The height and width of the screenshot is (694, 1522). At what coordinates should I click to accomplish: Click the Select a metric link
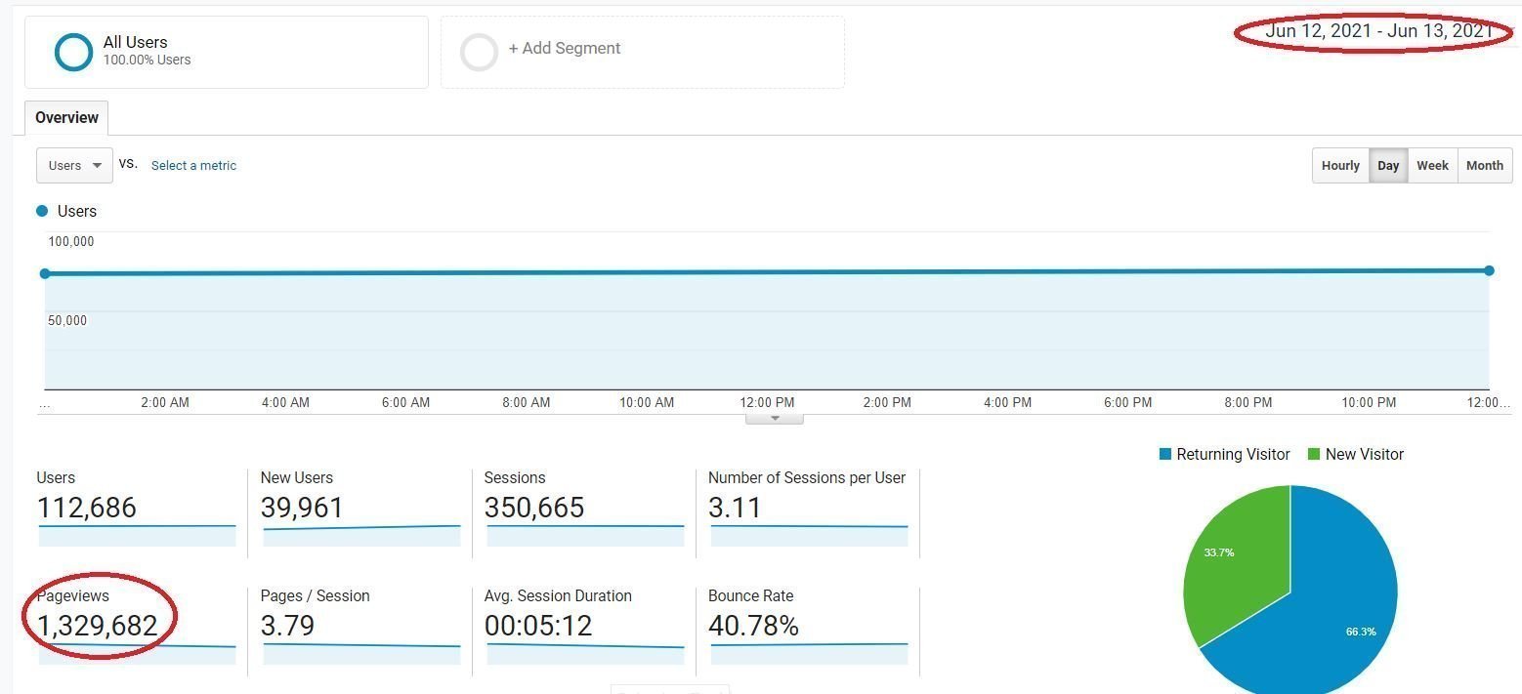193,165
